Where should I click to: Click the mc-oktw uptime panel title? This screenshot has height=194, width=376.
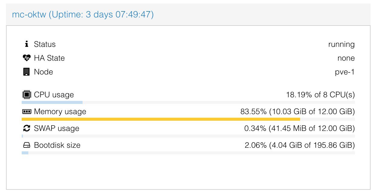83,14
